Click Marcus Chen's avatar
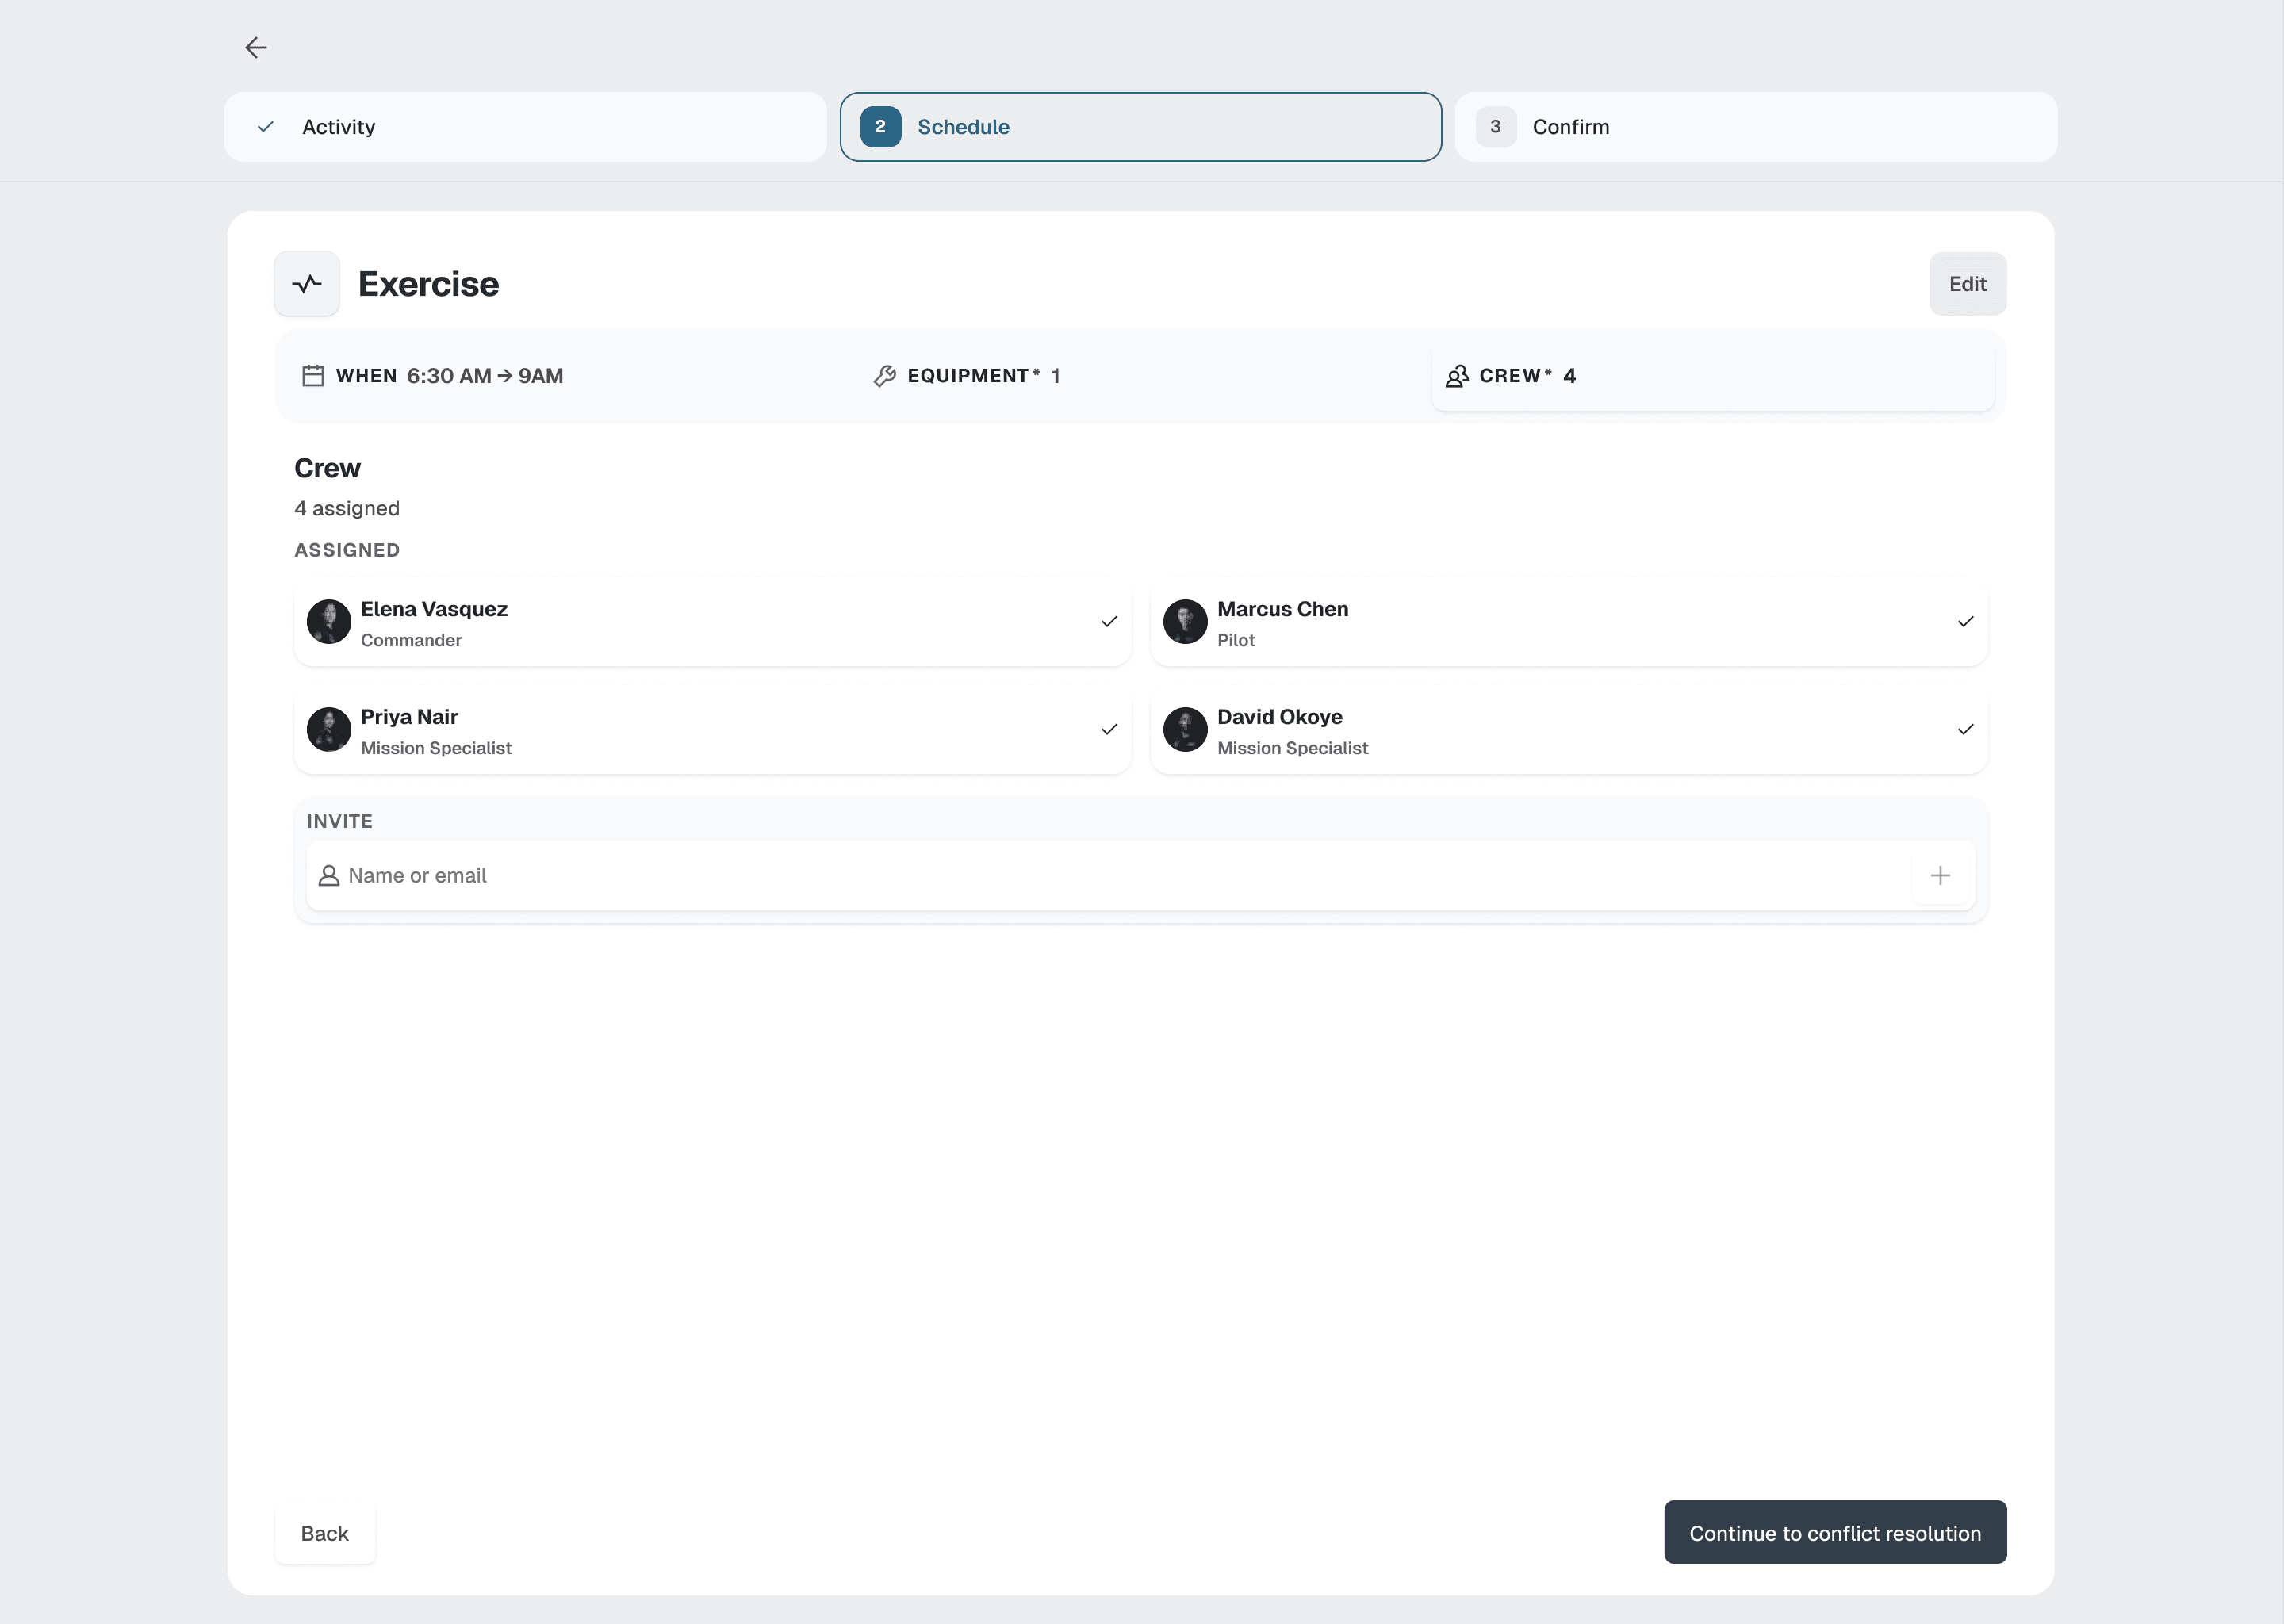 pyautogui.click(x=1185, y=622)
